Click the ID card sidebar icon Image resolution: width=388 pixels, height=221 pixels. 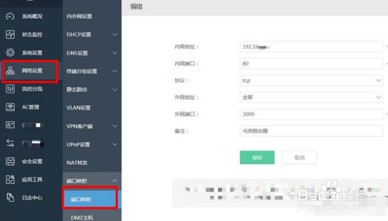(10, 125)
